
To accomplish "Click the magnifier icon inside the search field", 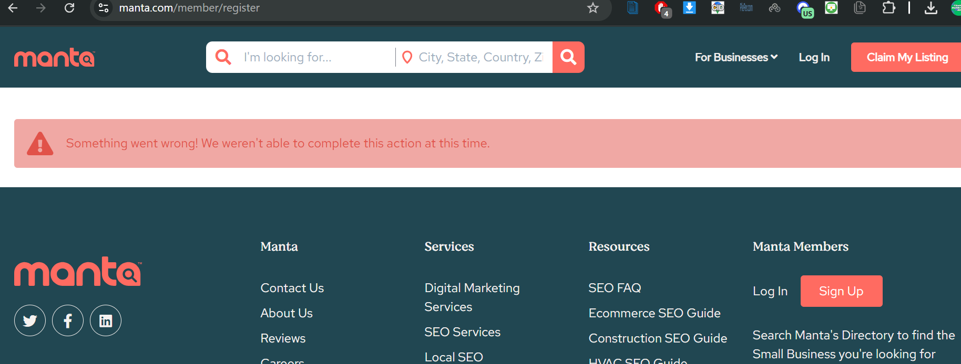I will 223,57.
